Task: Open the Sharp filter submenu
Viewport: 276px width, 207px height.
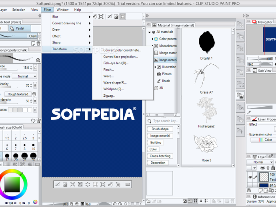Action: [67, 43]
